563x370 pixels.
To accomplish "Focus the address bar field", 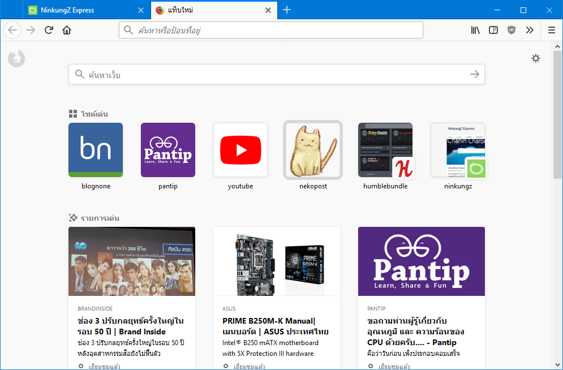I will [271, 30].
